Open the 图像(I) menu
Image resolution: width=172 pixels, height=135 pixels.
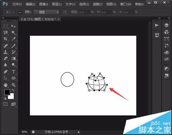pyautogui.click(x=44, y=4)
